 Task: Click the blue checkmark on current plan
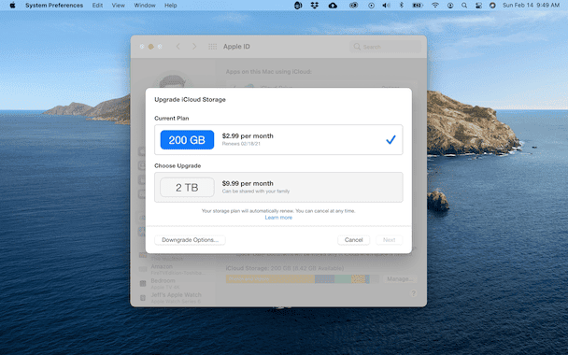pyautogui.click(x=390, y=139)
